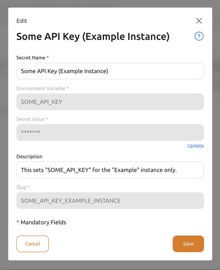220x270 pixels.
Task: Click the red asterisk beside Secret Name
Action: point(48,57)
